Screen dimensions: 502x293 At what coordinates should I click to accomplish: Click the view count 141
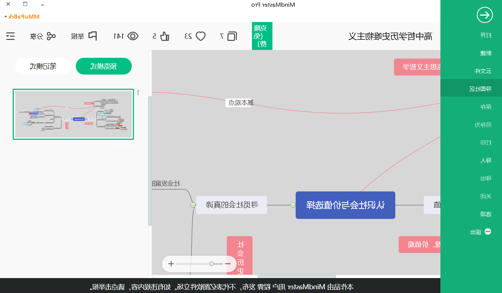click(118, 36)
